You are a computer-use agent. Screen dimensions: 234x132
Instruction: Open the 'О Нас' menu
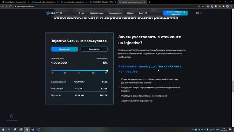pyautogui.click(x=81, y=13)
